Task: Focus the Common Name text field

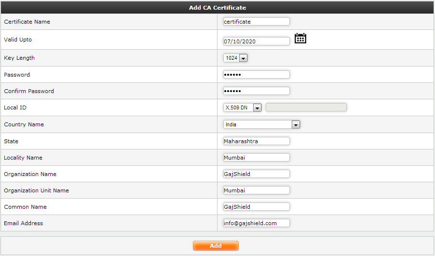Action: [x=256, y=207]
